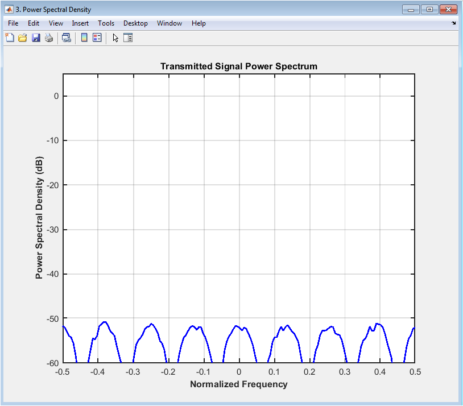Viewport: 463px width, 406px height.
Task: Insert a colorbar using the toolbar icon
Action: (84, 38)
